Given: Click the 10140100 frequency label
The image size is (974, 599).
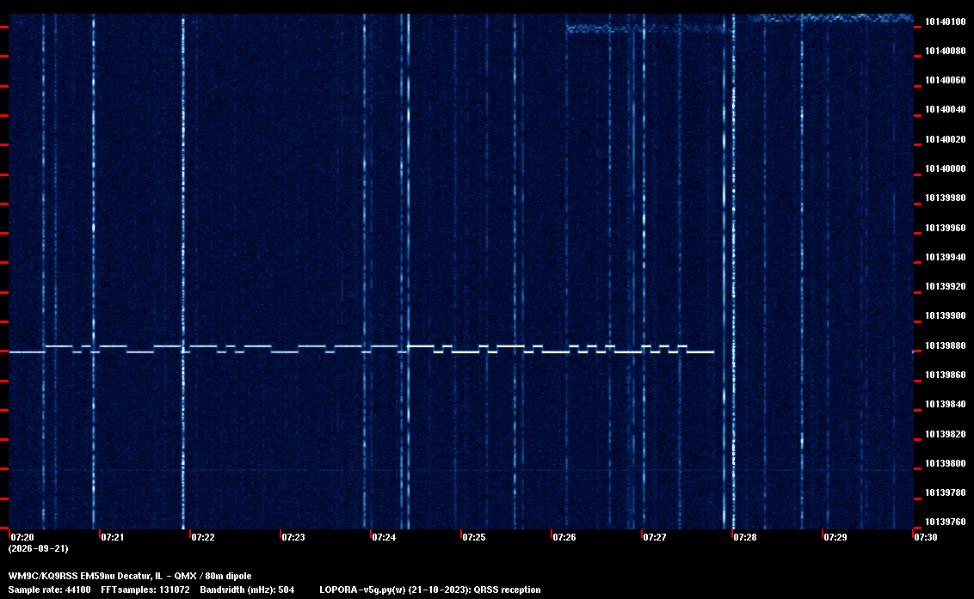Looking at the screenshot, I should tap(946, 21).
